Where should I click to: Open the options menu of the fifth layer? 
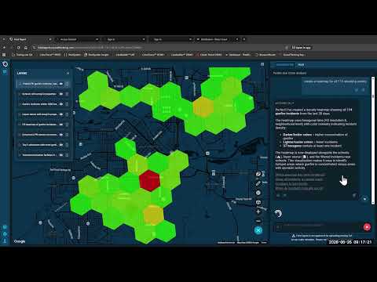(x=67, y=125)
